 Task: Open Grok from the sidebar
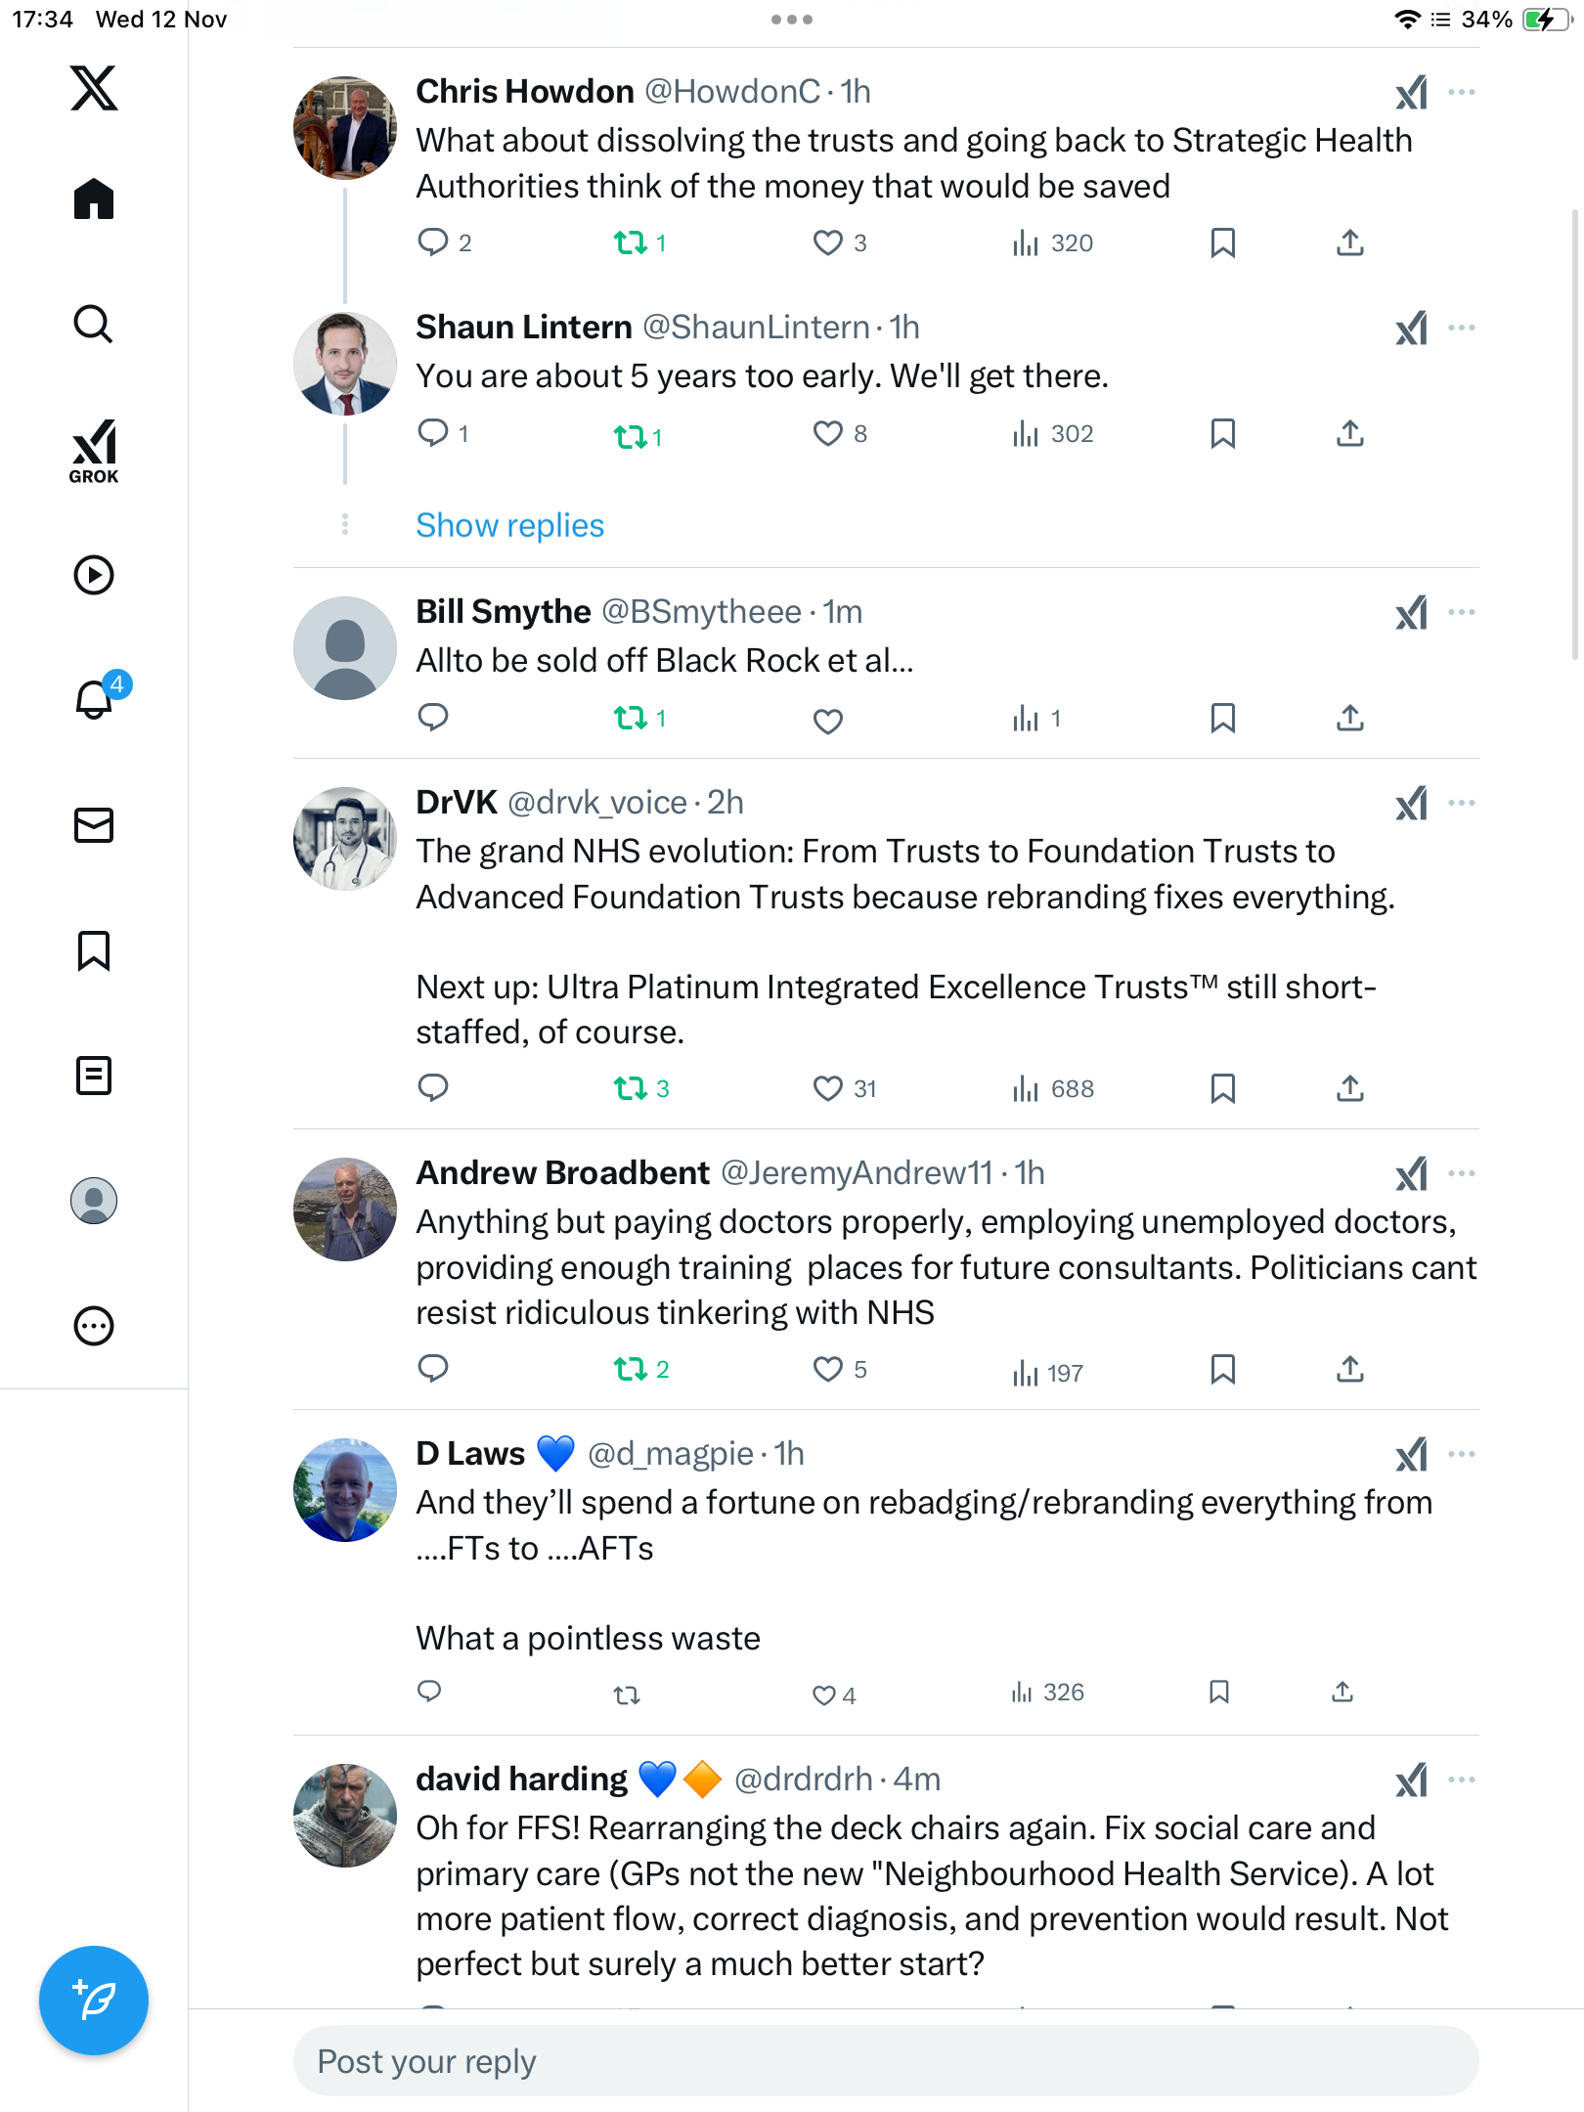pyautogui.click(x=94, y=451)
